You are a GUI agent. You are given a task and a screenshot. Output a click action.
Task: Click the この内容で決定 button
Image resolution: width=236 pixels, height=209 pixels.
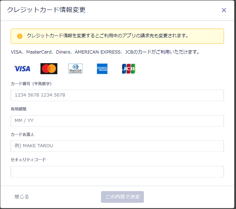pos(122,197)
